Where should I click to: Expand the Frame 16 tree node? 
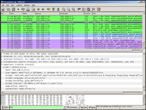(x=2, y=54)
